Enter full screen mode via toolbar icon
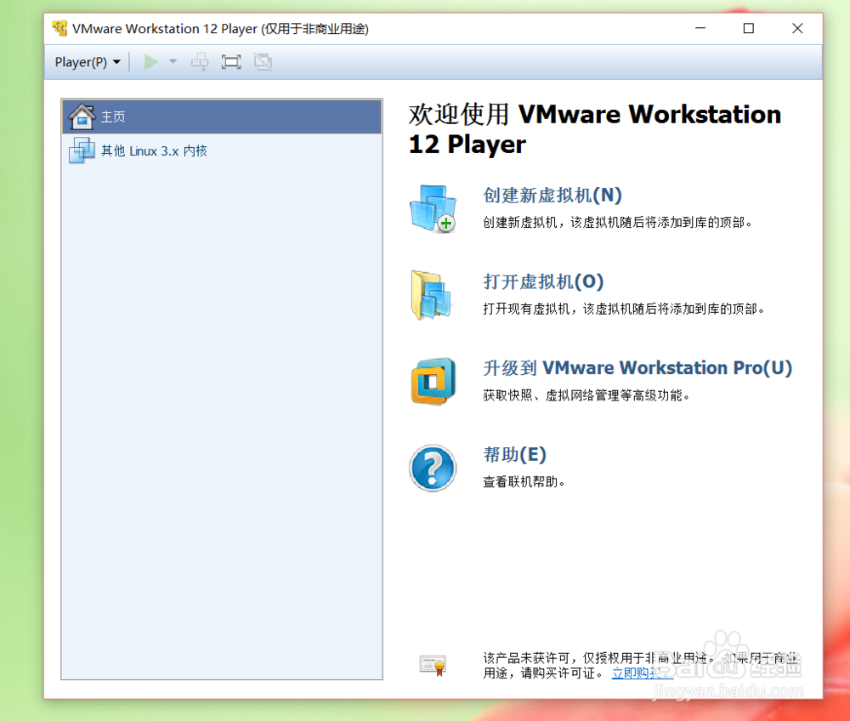Screen dimensions: 850x721 coord(231,62)
